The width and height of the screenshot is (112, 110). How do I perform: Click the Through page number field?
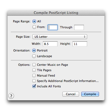point(79,27)
